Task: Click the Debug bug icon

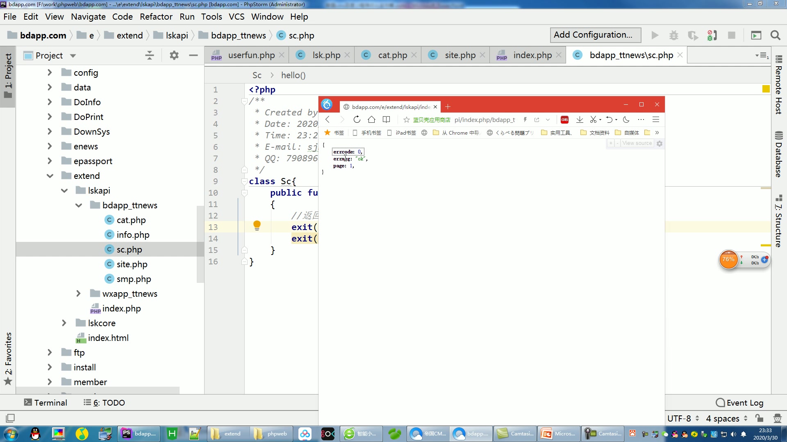Action: pyautogui.click(x=673, y=35)
